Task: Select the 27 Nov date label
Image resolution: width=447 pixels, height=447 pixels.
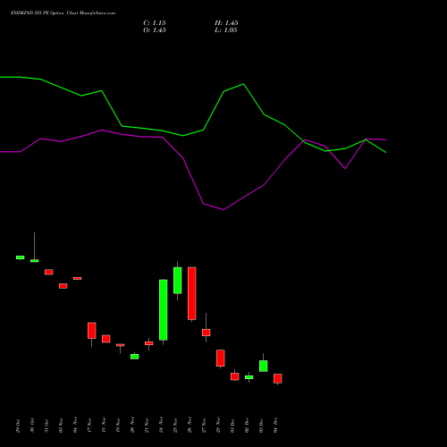Action: [204, 426]
